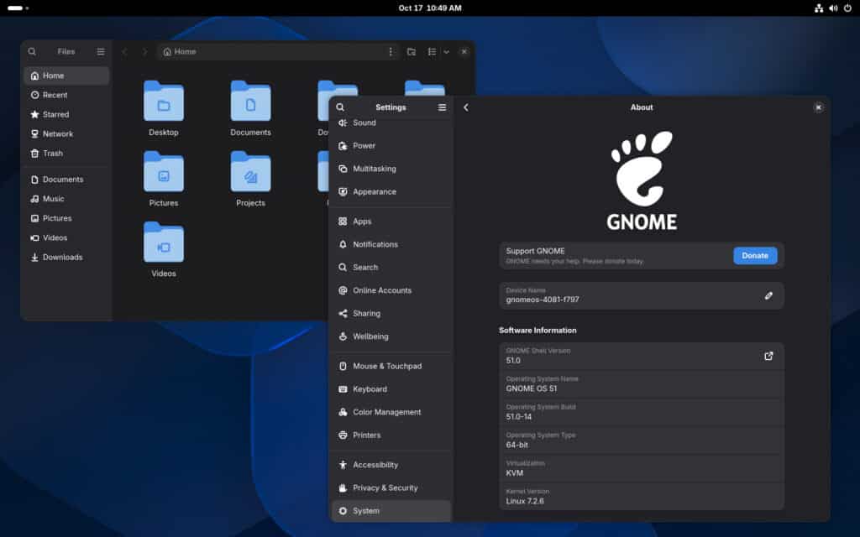This screenshot has width=860, height=537.
Task: Open Search settings panel
Action: pos(391,268)
